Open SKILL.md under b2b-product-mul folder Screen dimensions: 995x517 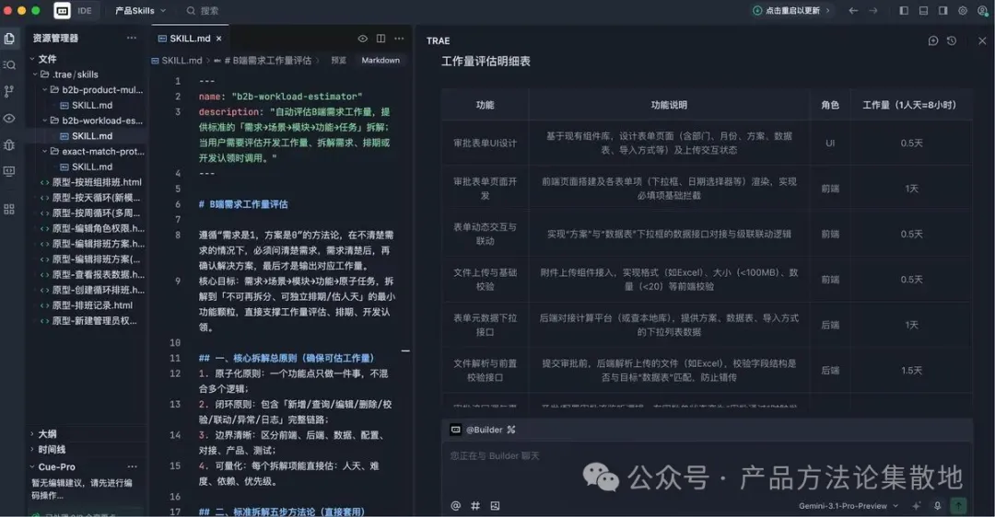click(92, 105)
